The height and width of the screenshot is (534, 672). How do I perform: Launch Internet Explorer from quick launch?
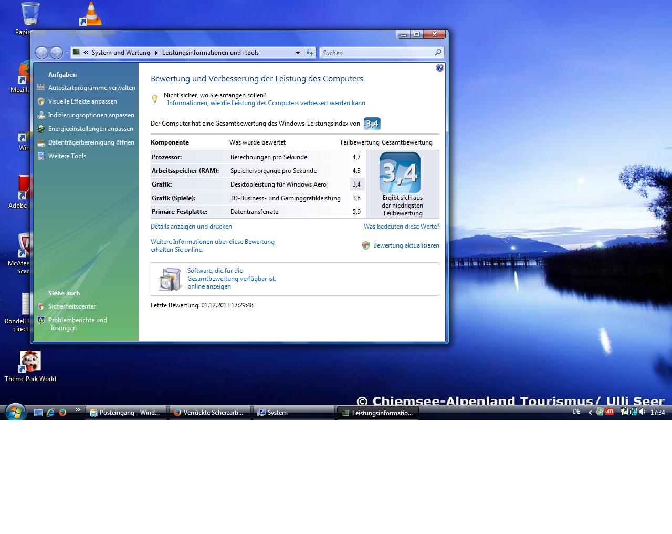(50, 413)
